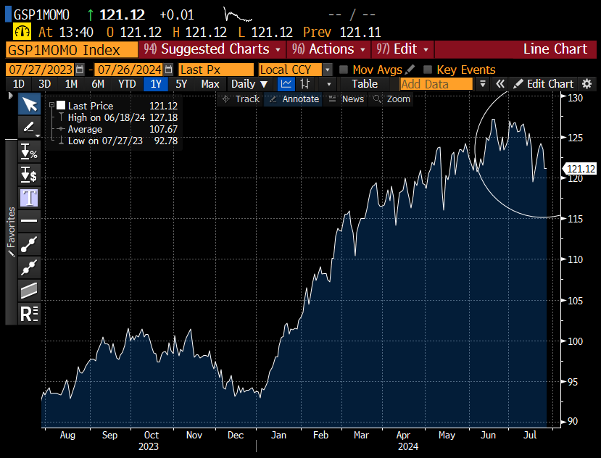Screen dimensions: 601x458
Task: Click the line chart type icon
Action: click(286, 84)
